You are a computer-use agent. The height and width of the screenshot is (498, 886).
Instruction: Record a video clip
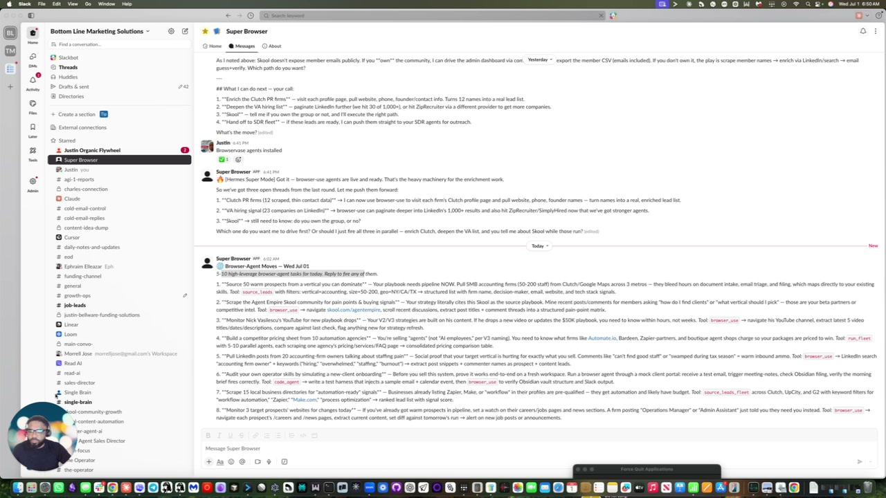(257, 461)
